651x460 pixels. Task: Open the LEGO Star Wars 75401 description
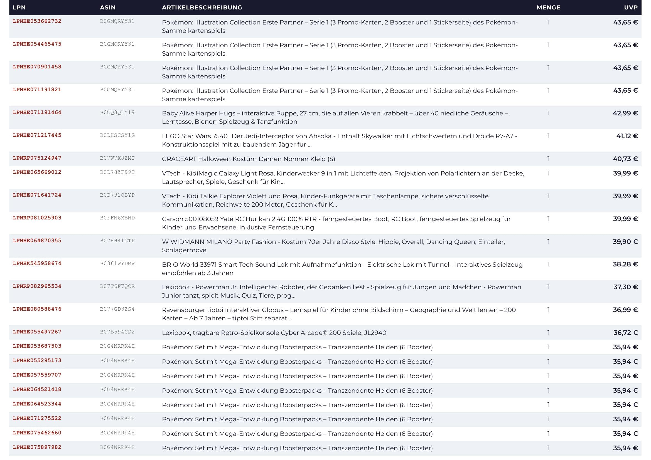coord(339,140)
